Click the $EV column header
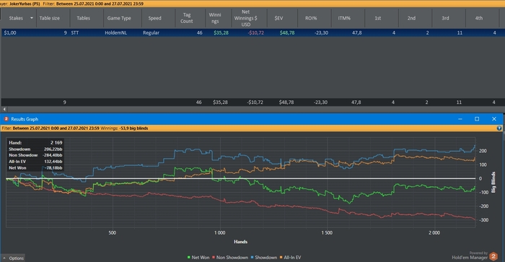Screen dimensions: 505x262 (x=279, y=18)
